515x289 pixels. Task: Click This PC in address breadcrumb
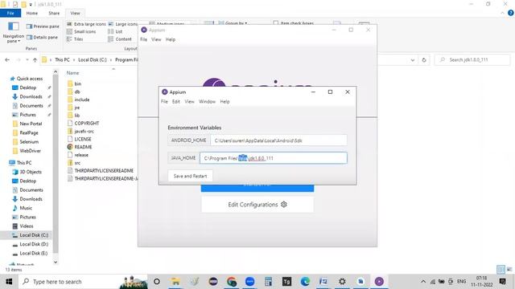coord(62,60)
